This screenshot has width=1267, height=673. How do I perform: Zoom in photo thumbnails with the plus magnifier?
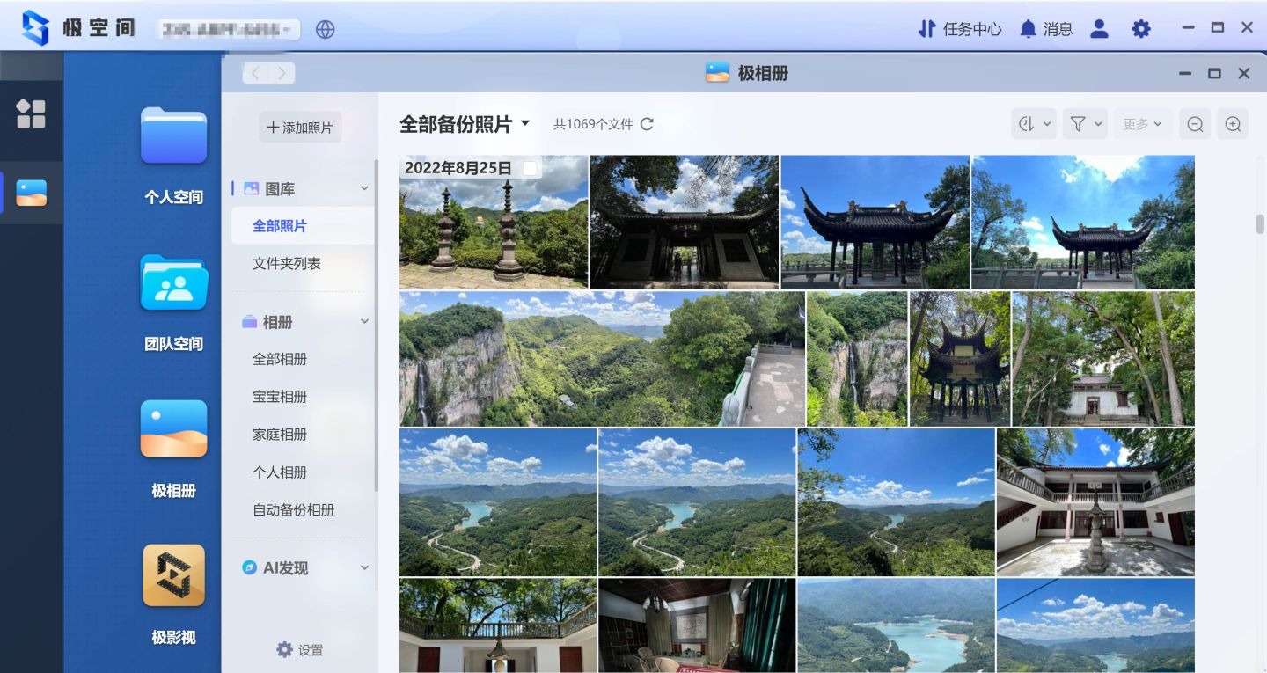[1232, 123]
